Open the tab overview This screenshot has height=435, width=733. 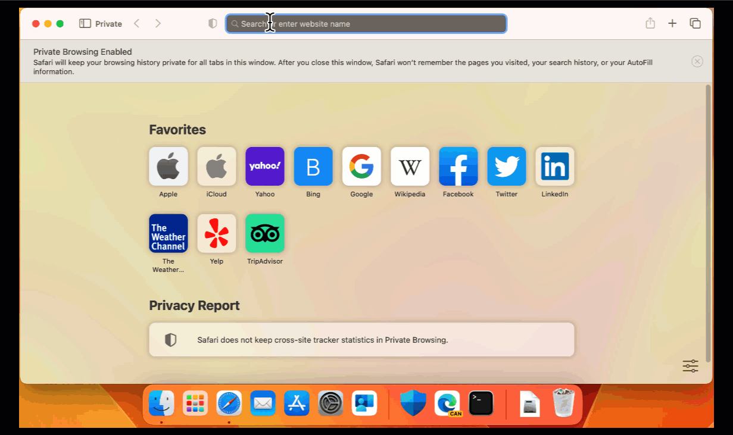click(x=695, y=23)
